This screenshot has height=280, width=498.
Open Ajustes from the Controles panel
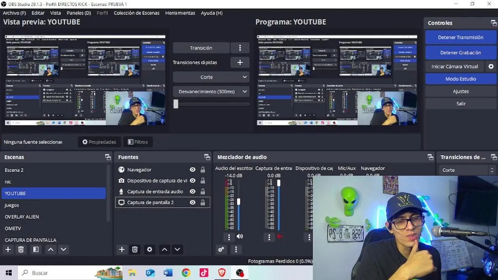point(461,91)
